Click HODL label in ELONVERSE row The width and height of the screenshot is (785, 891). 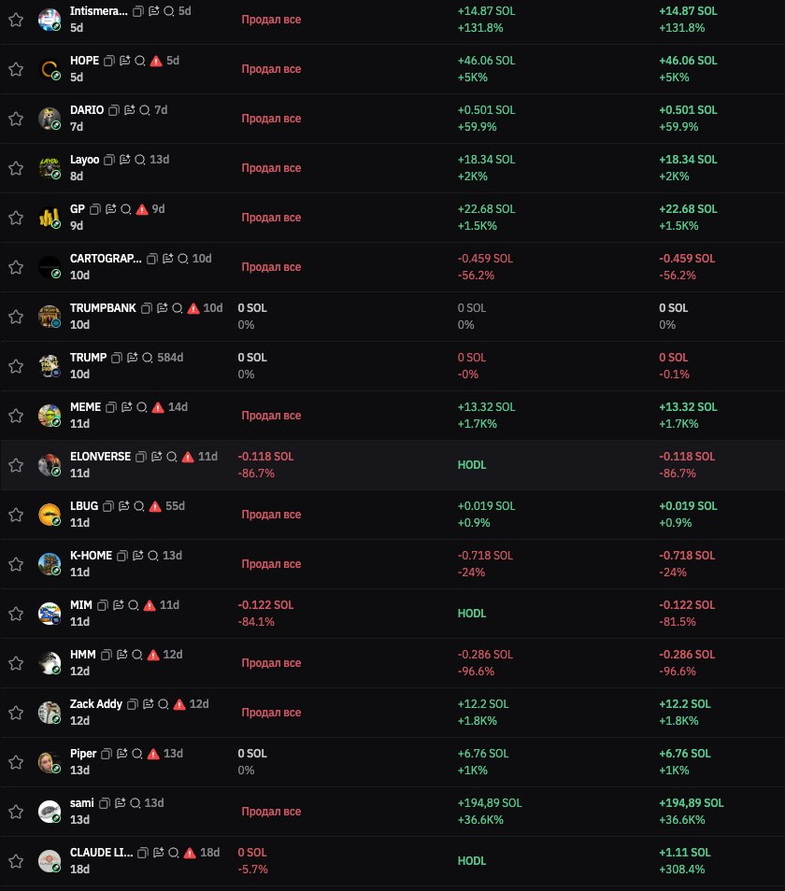[472, 465]
